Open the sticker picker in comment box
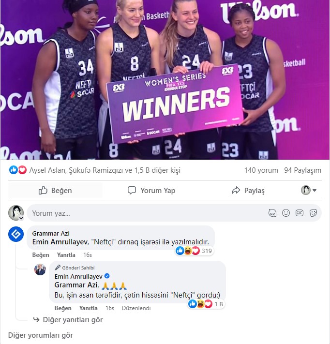The image size is (330, 344). point(313,213)
